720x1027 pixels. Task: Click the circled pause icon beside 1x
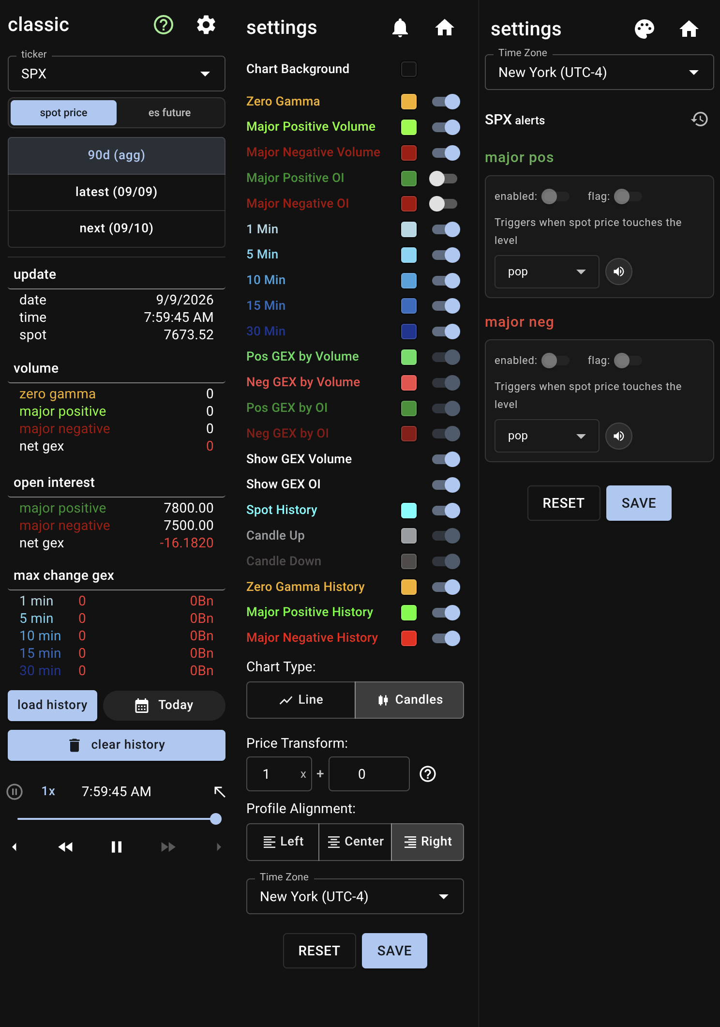[x=15, y=792]
